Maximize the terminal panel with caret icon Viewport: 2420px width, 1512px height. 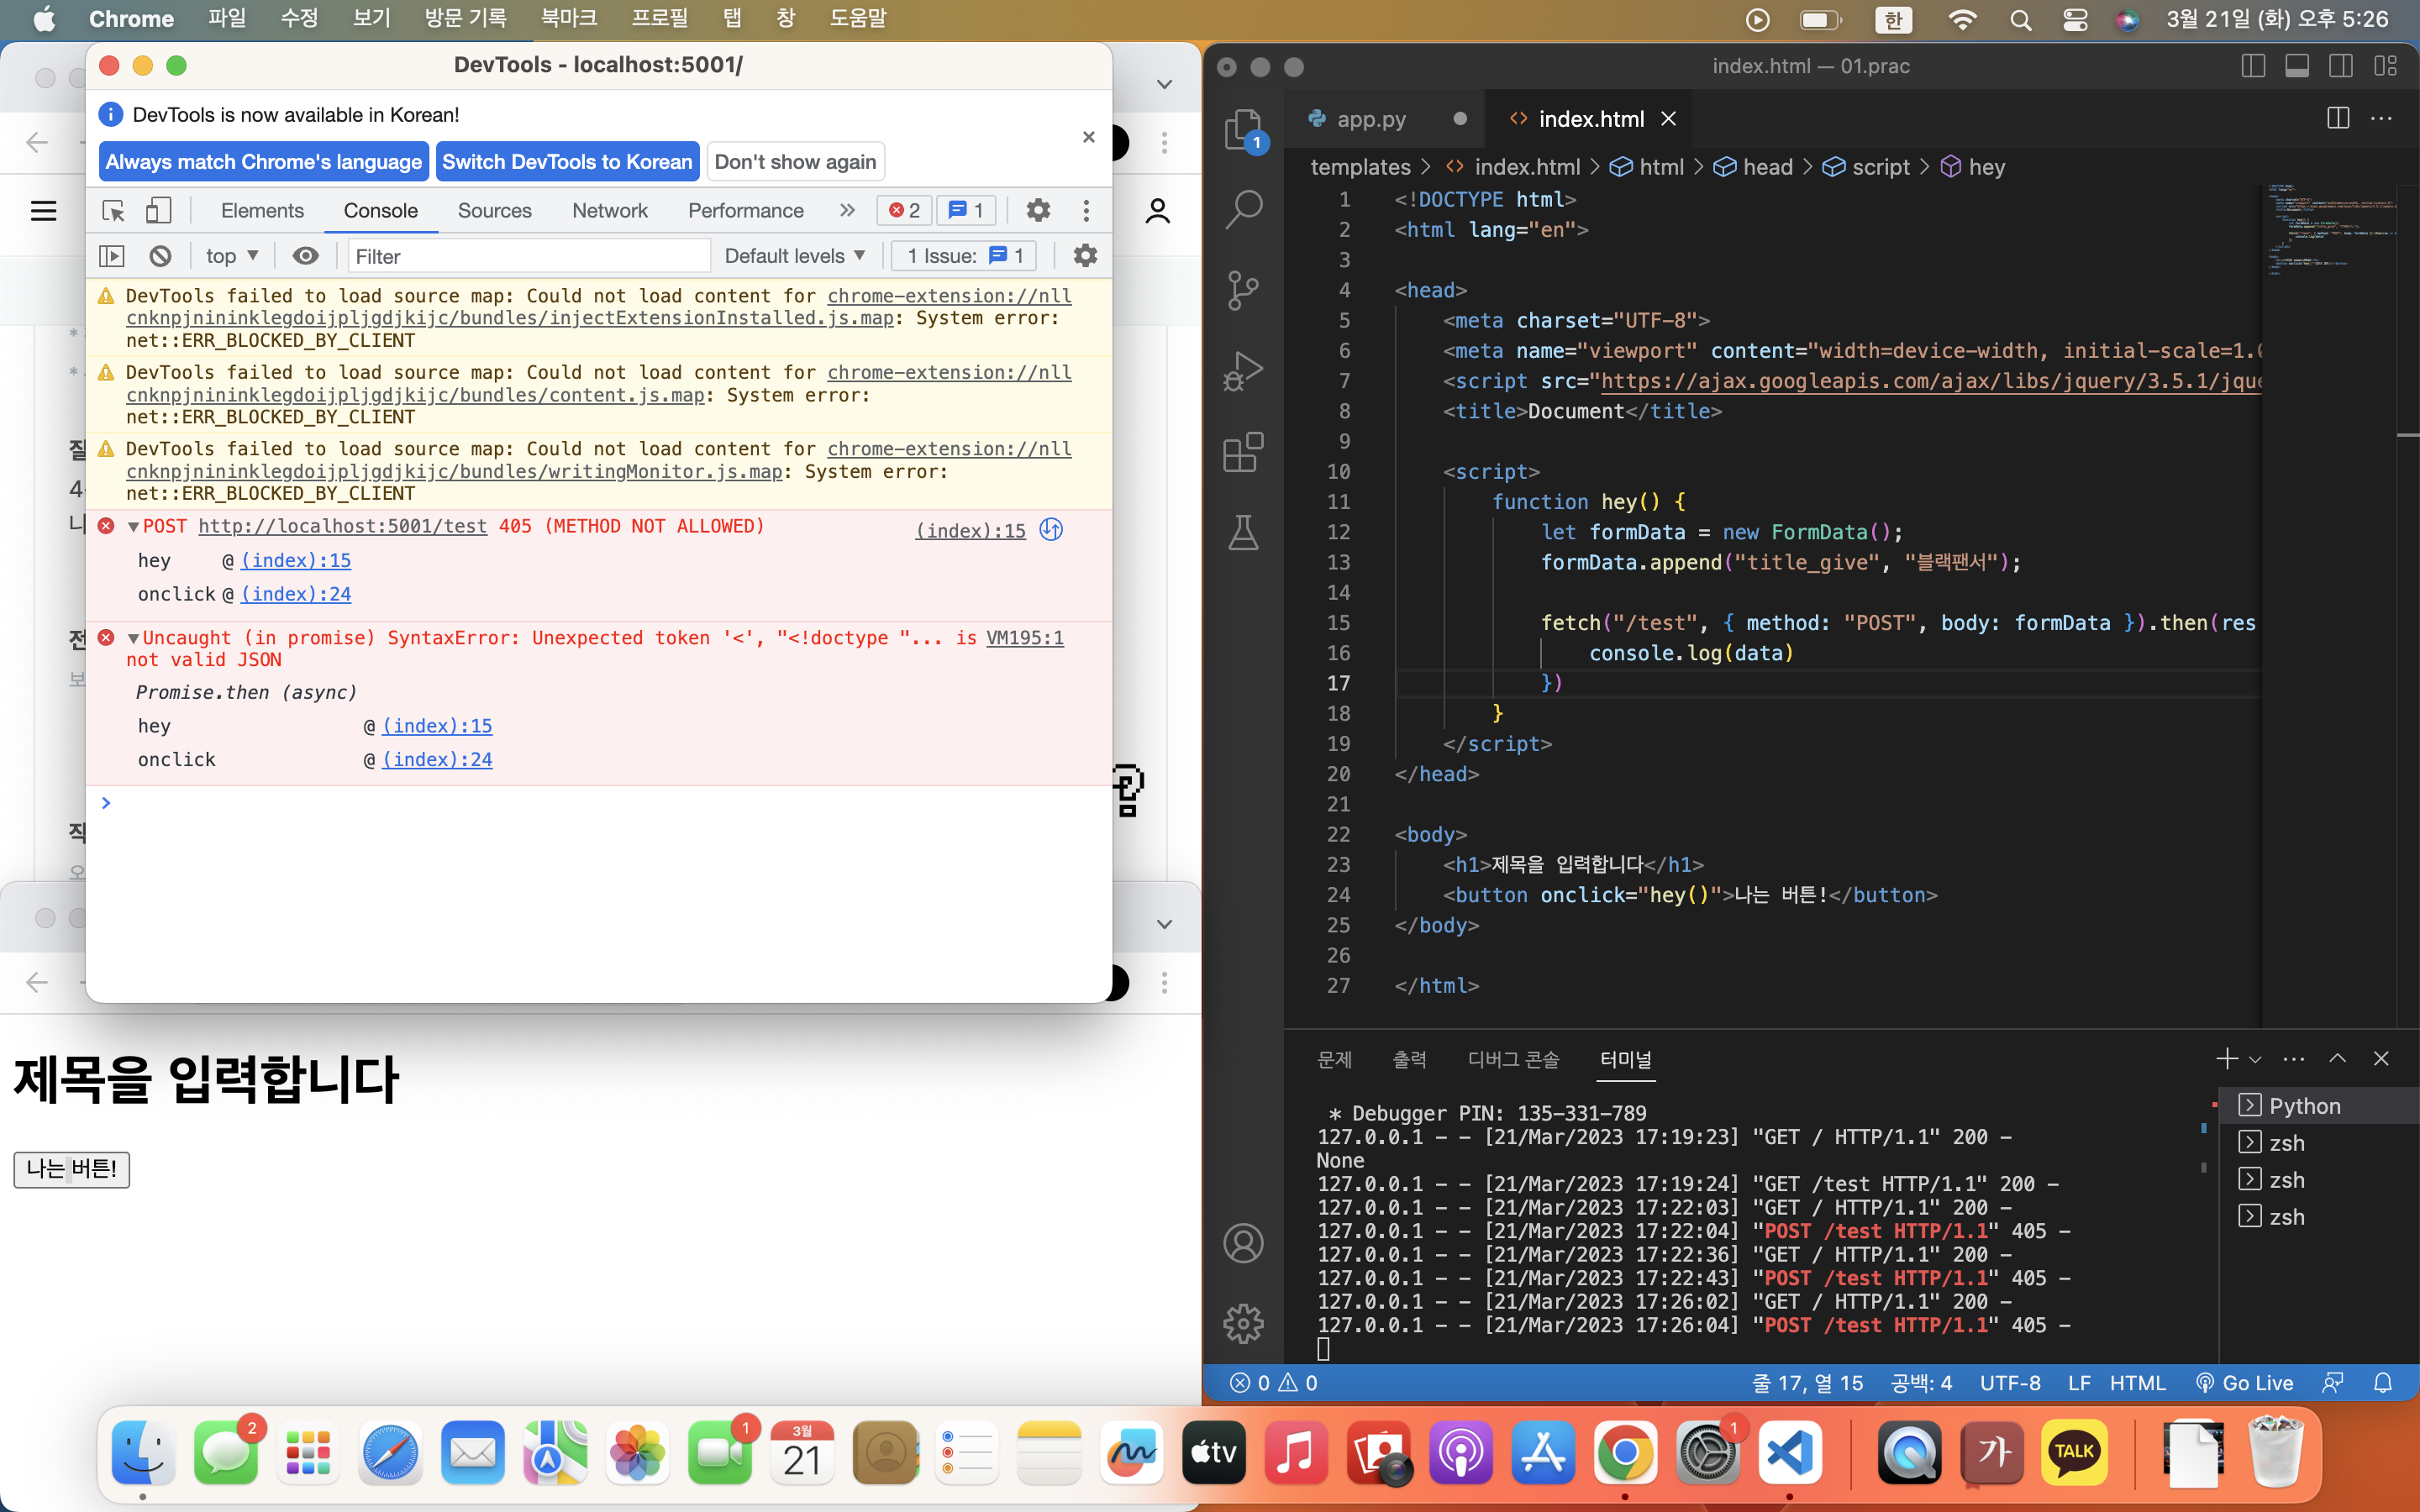click(2338, 1058)
